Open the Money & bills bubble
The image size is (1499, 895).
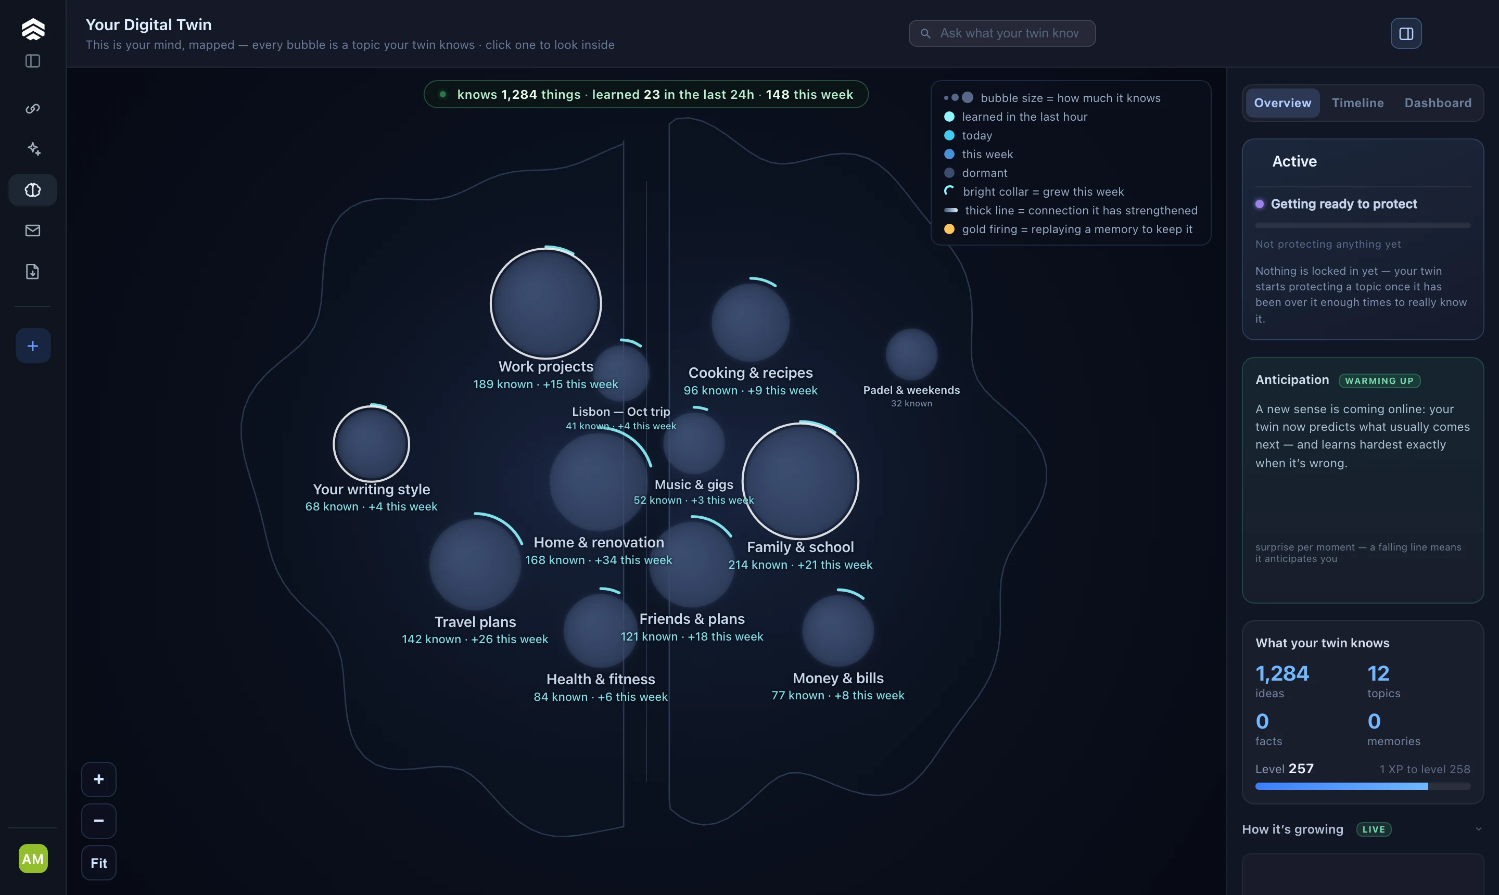point(838,631)
